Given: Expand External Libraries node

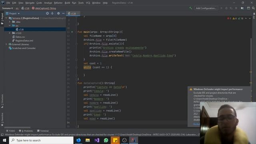Looking at the screenshot, I should (6, 44).
